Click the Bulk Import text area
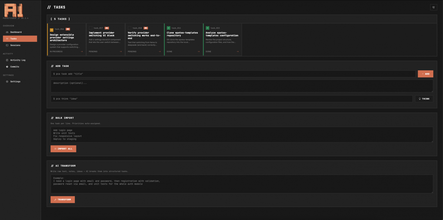Image resolution: width=443 pixels, height=220 pixels. pos(242,134)
